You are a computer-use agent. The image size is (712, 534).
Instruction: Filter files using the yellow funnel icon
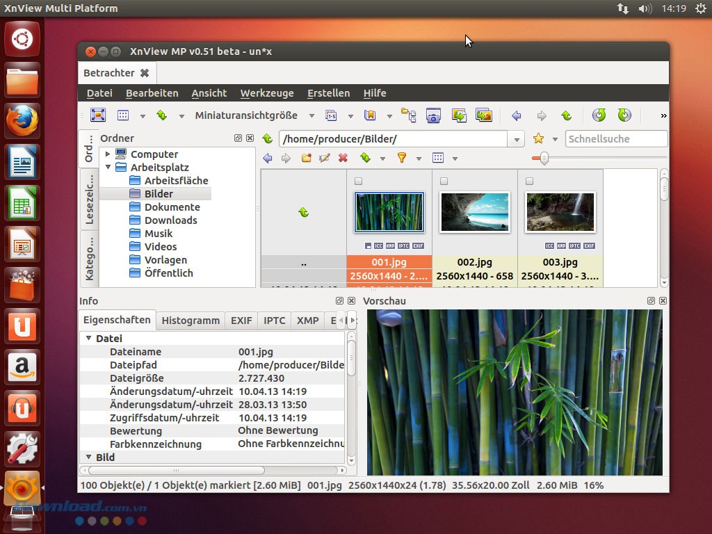[x=401, y=159]
